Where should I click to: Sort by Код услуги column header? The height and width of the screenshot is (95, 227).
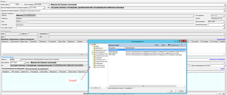click(116, 47)
